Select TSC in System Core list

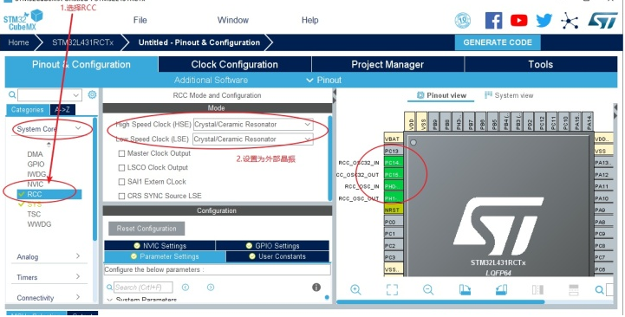34,214
